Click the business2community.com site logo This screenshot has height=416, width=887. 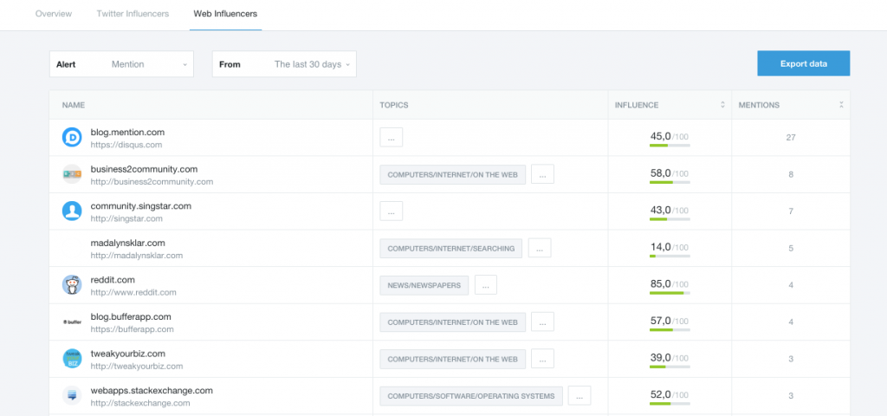coord(72,174)
